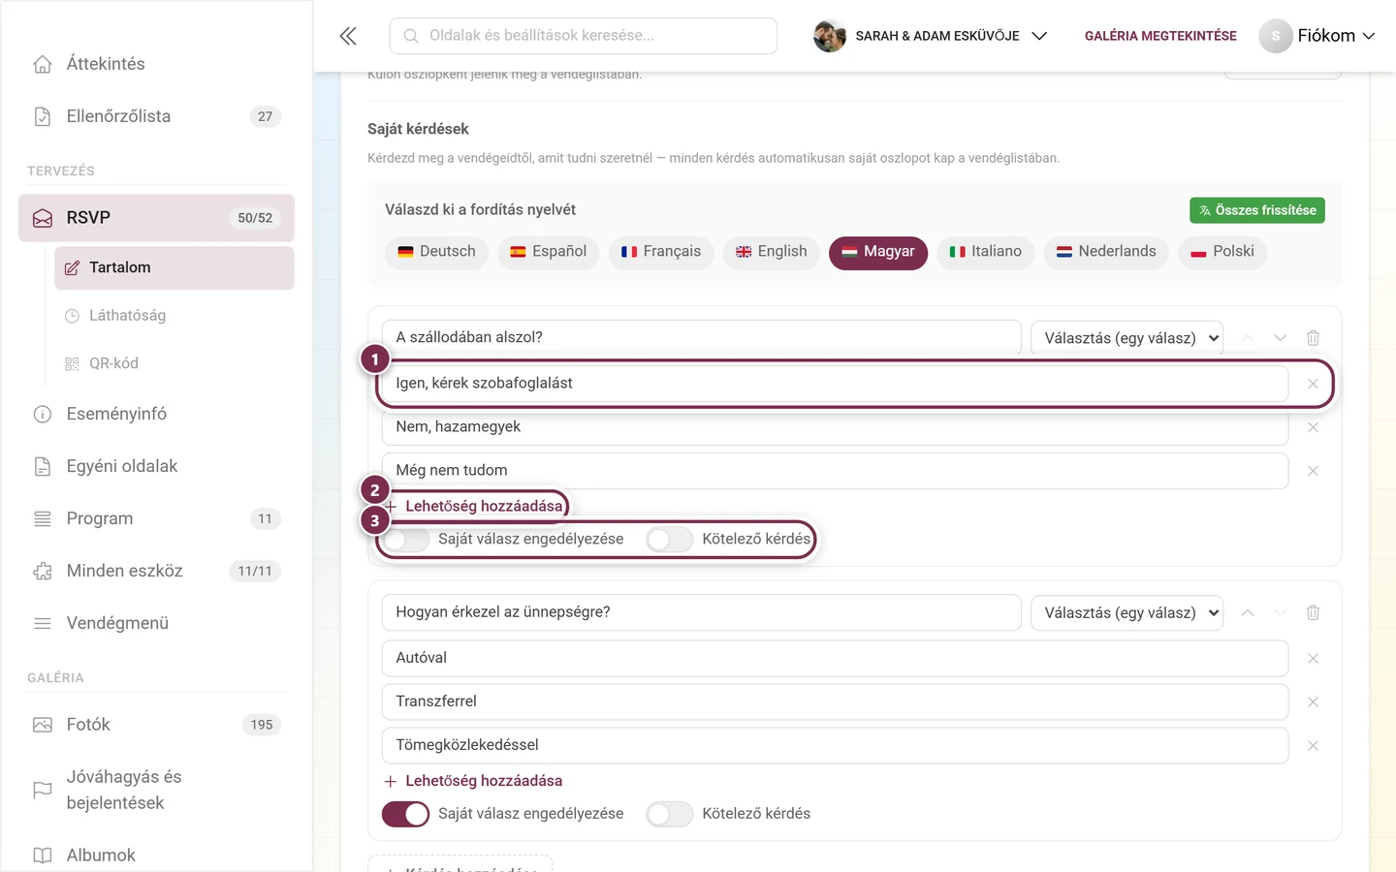The height and width of the screenshot is (872, 1396).
Task: Toggle 'Kötelező kérdés' for the hotel question
Action: (x=670, y=540)
